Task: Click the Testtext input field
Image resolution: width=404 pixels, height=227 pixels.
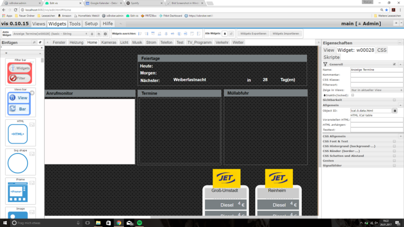Action: tap(376, 130)
